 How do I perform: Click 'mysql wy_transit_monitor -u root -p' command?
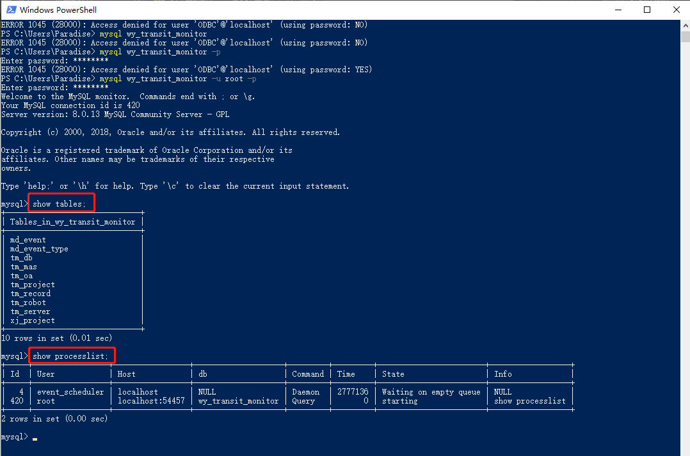[x=178, y=79]
